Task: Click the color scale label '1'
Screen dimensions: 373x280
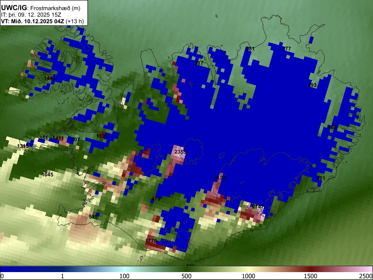Action: point(62,276)
